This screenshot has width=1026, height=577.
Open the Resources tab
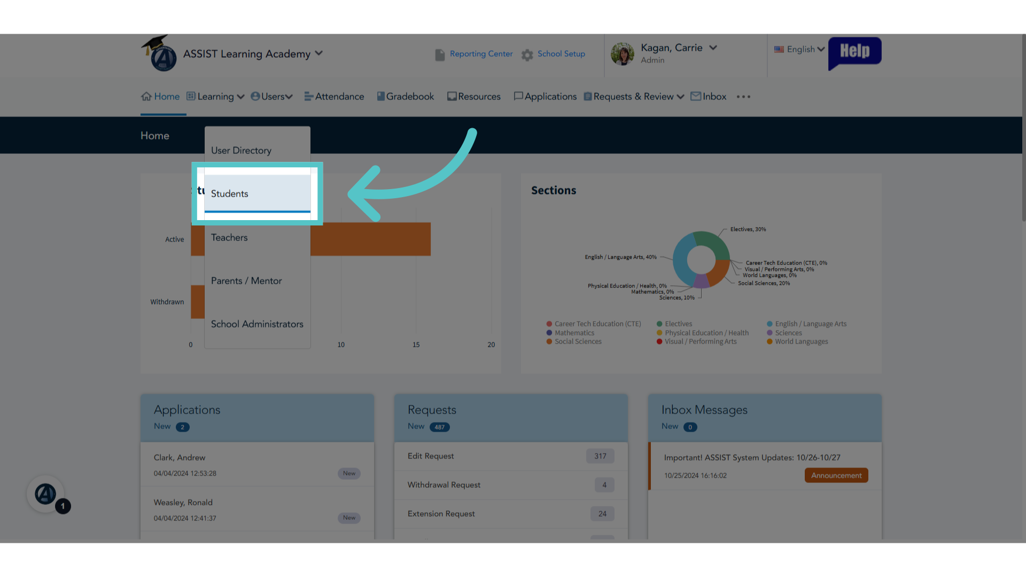point(474,97)
